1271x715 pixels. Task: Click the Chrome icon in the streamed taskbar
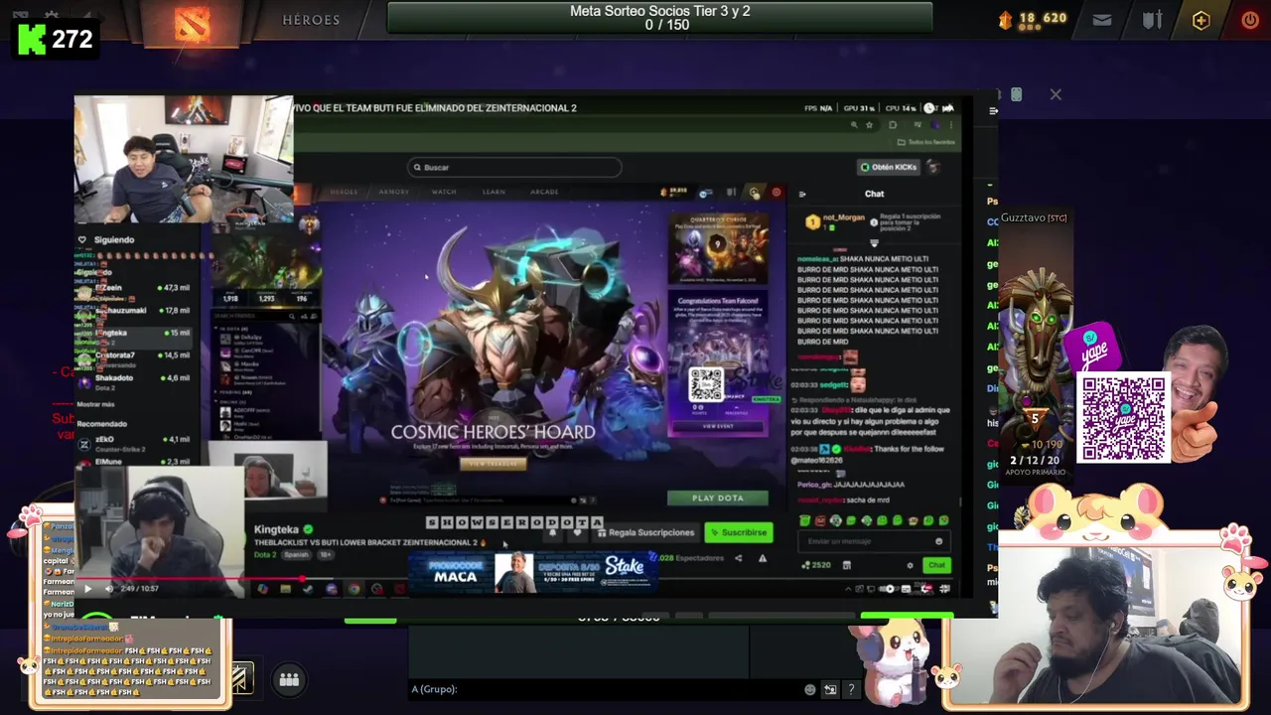pyautogui.click(x=354, y=589)
